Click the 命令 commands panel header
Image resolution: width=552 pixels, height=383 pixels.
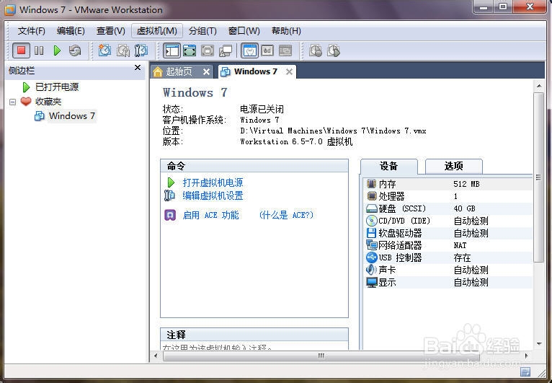254,166
